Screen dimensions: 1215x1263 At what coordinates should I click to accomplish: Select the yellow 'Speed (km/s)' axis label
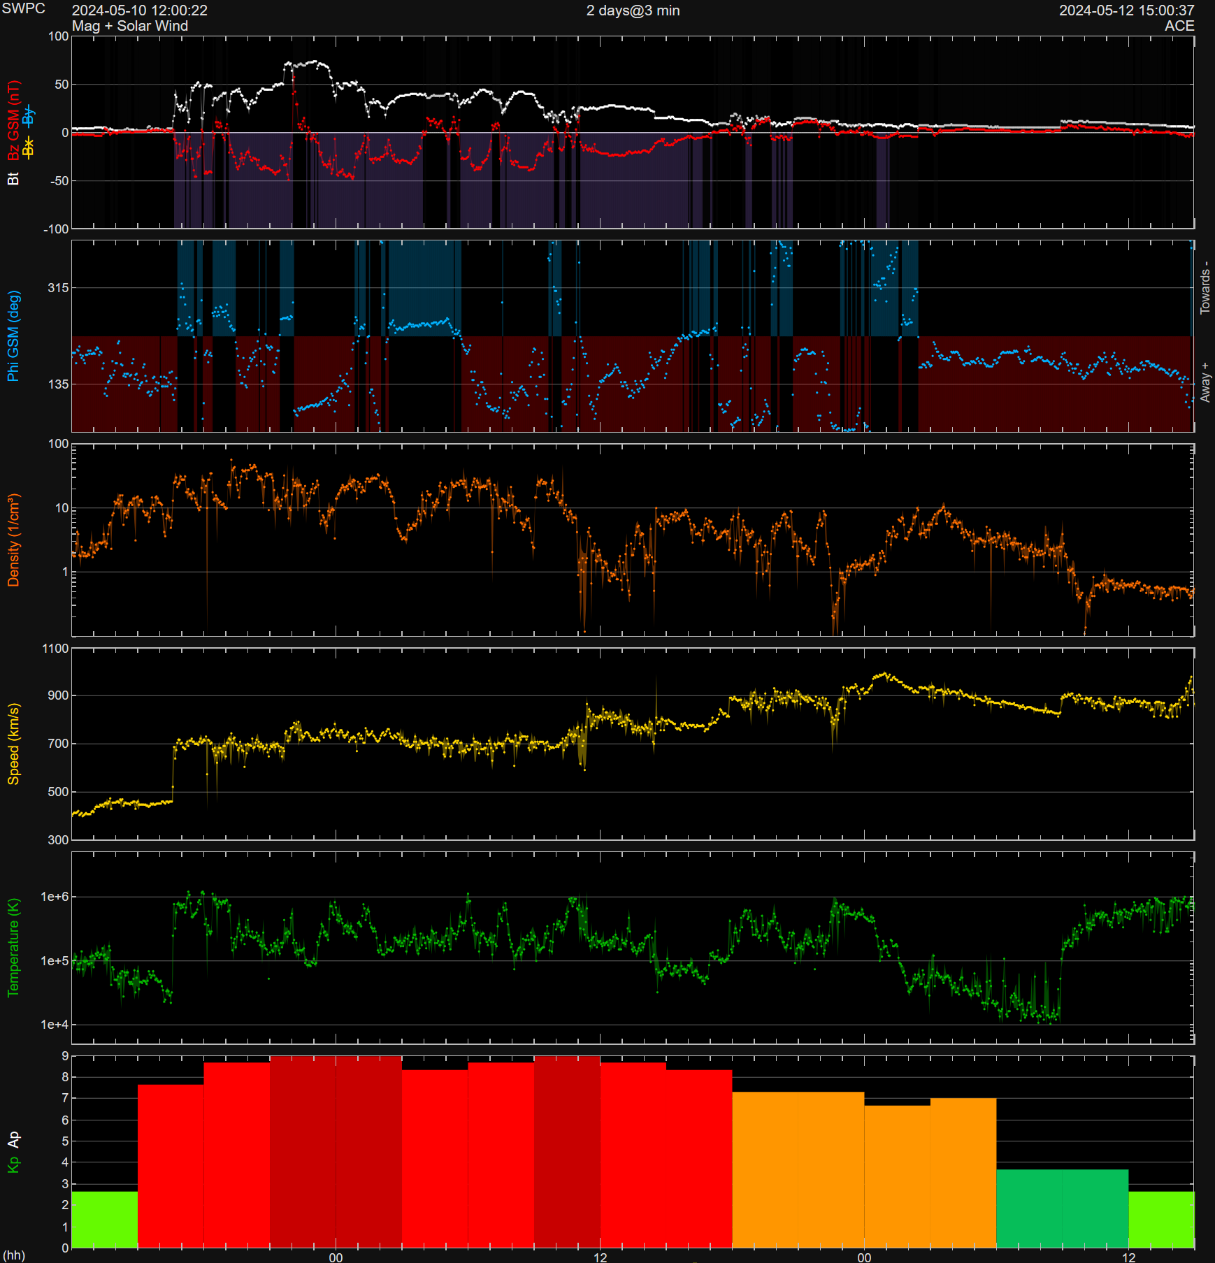point(13,744)
